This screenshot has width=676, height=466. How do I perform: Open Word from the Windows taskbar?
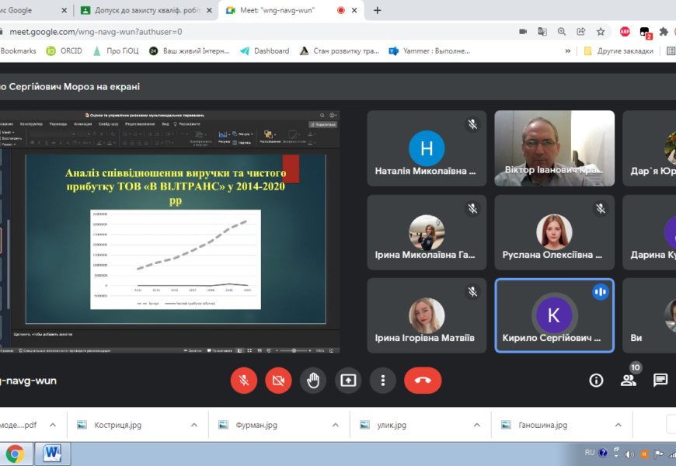(x=53, y=453)
